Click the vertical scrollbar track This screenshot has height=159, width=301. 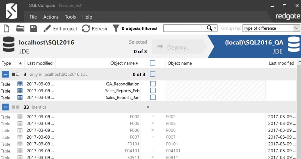(299, 111)
